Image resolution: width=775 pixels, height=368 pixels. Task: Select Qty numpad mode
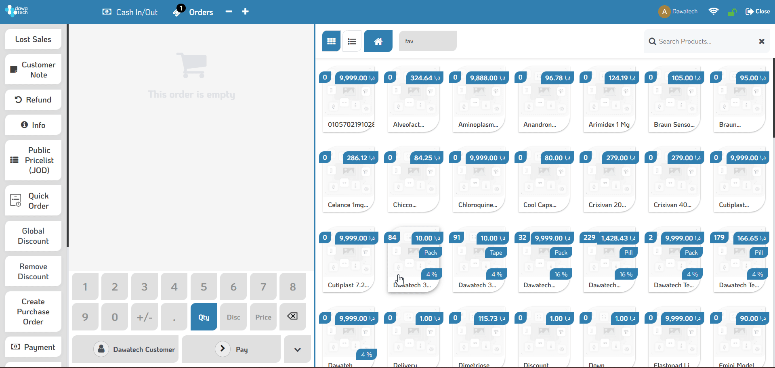tap(204, 317)
